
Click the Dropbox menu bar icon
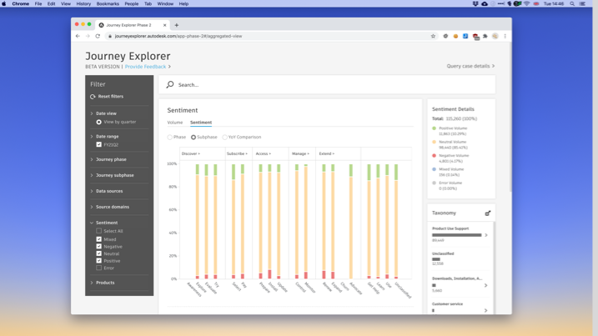(475, 4)
